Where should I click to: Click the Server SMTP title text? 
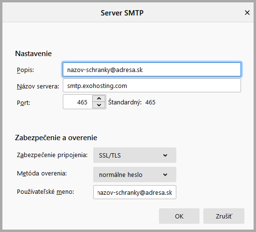[122, 13]
